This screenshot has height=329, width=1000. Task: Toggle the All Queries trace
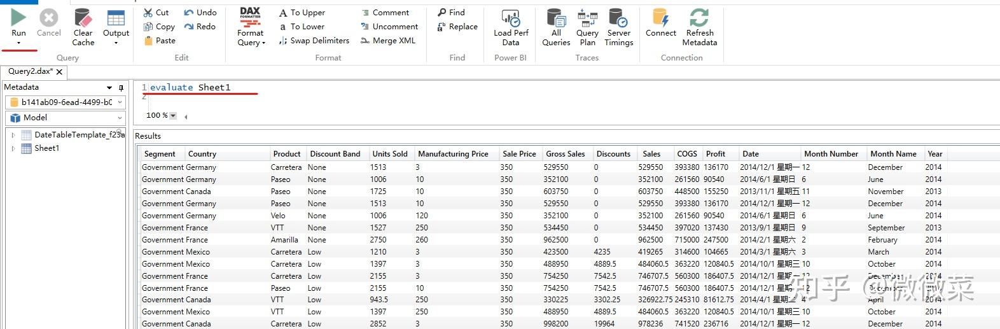(556, 18)
